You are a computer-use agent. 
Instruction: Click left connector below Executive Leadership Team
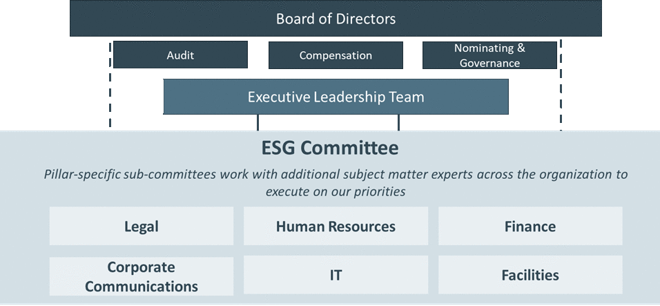tap(258, 122)
